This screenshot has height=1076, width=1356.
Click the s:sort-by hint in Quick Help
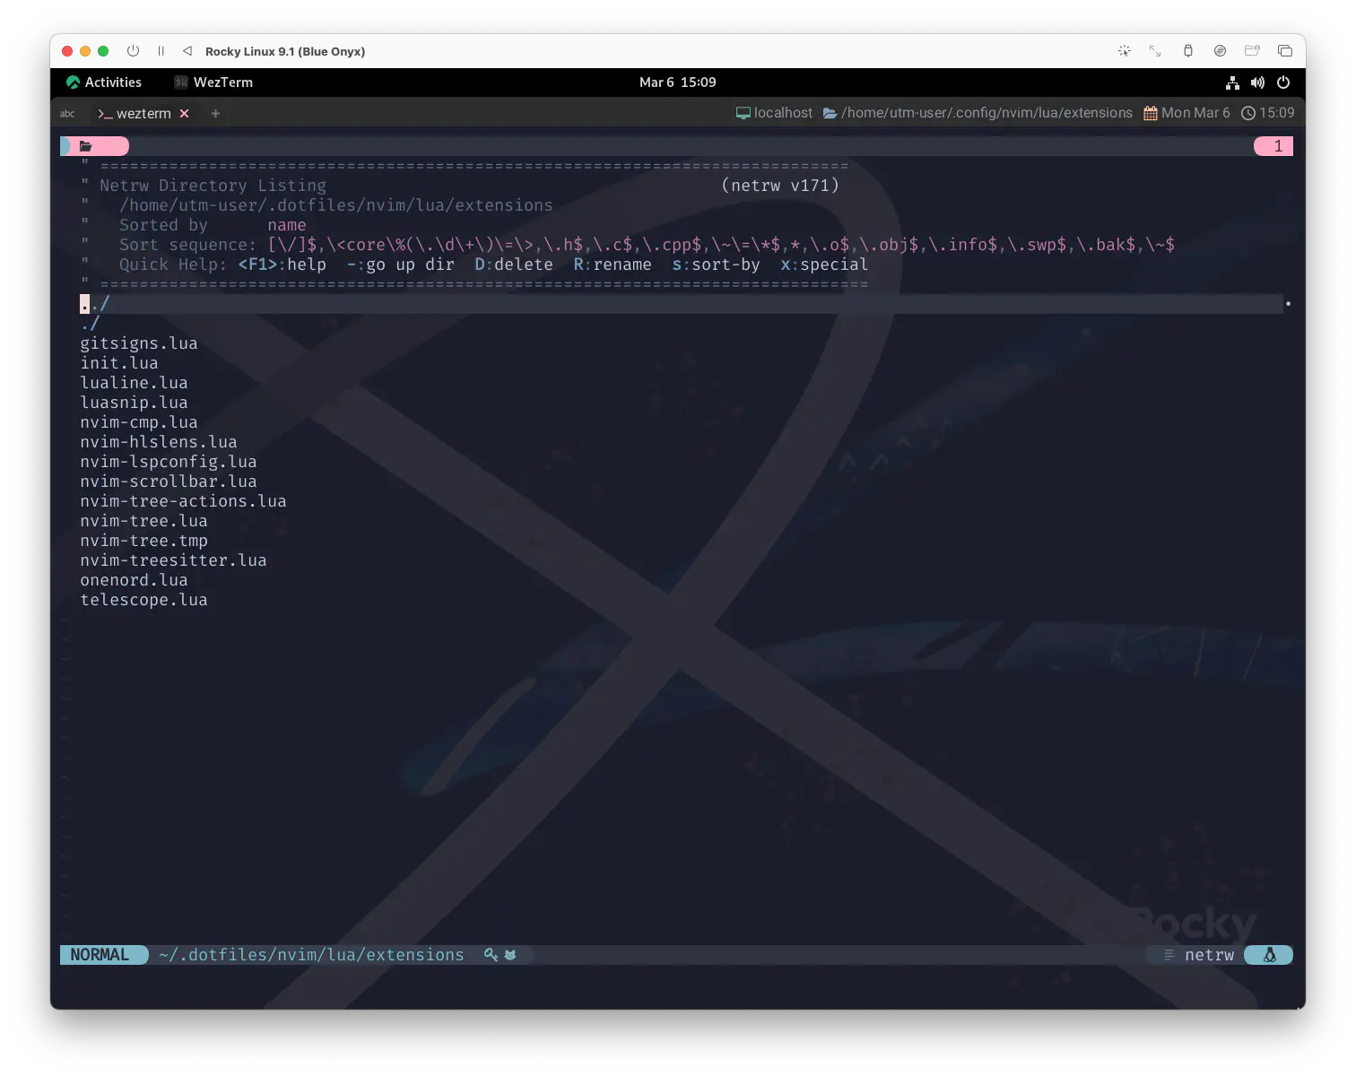coord(716,265)
